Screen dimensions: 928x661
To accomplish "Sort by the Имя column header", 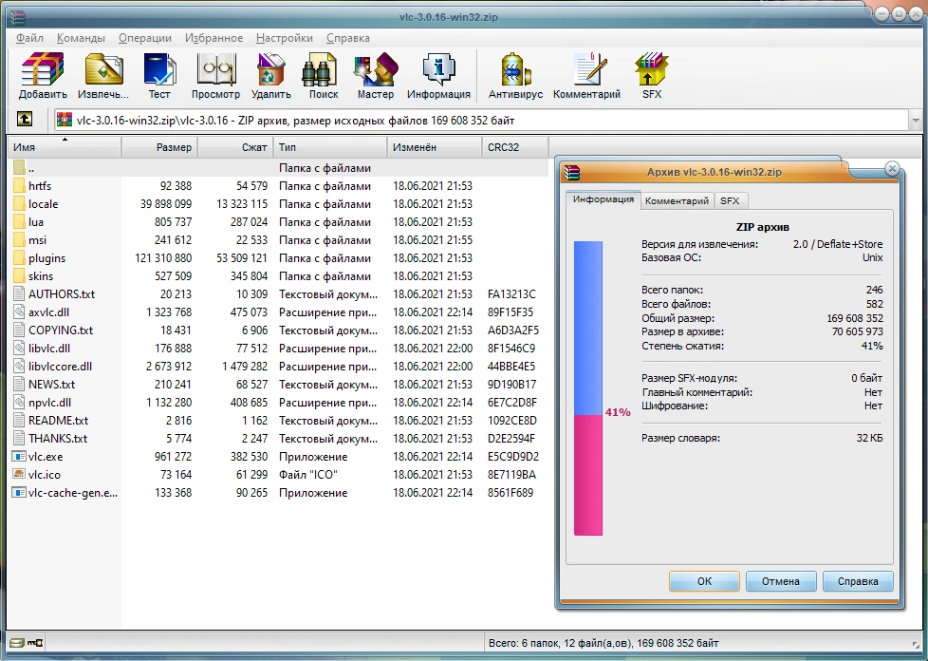I will pos(64,147).
